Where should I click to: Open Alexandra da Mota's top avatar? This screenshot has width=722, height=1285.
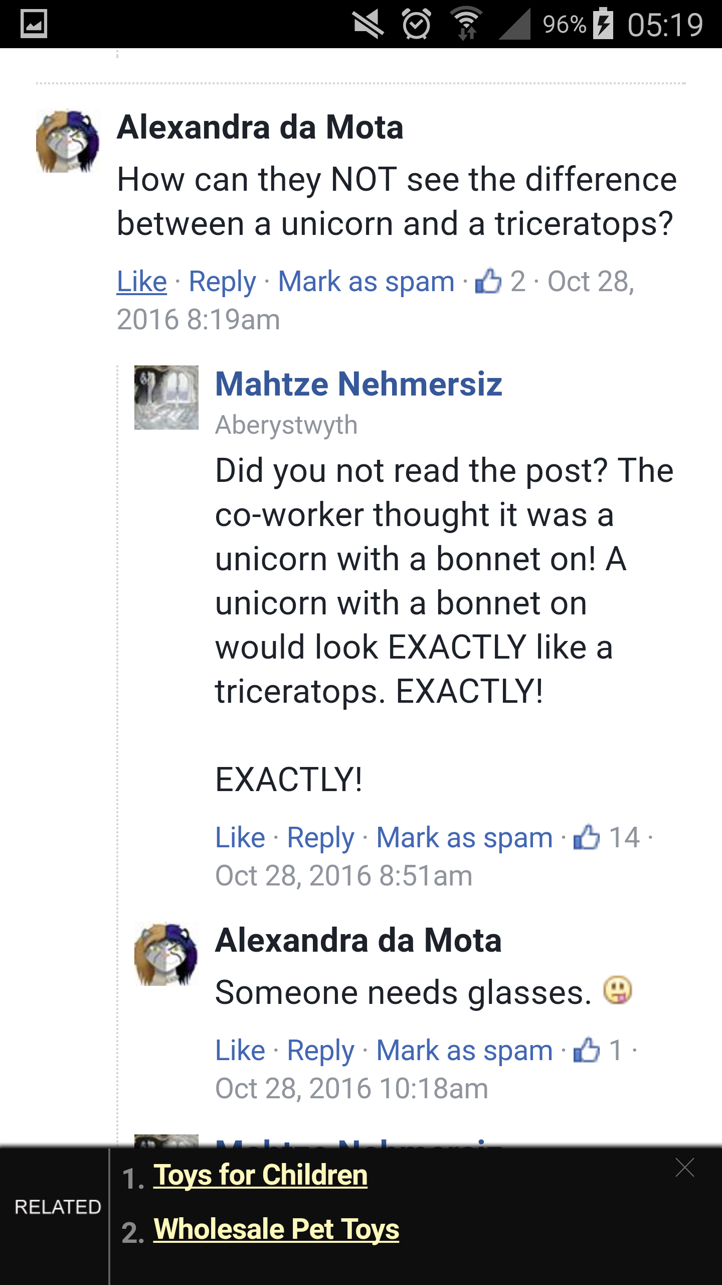[68, 142]
